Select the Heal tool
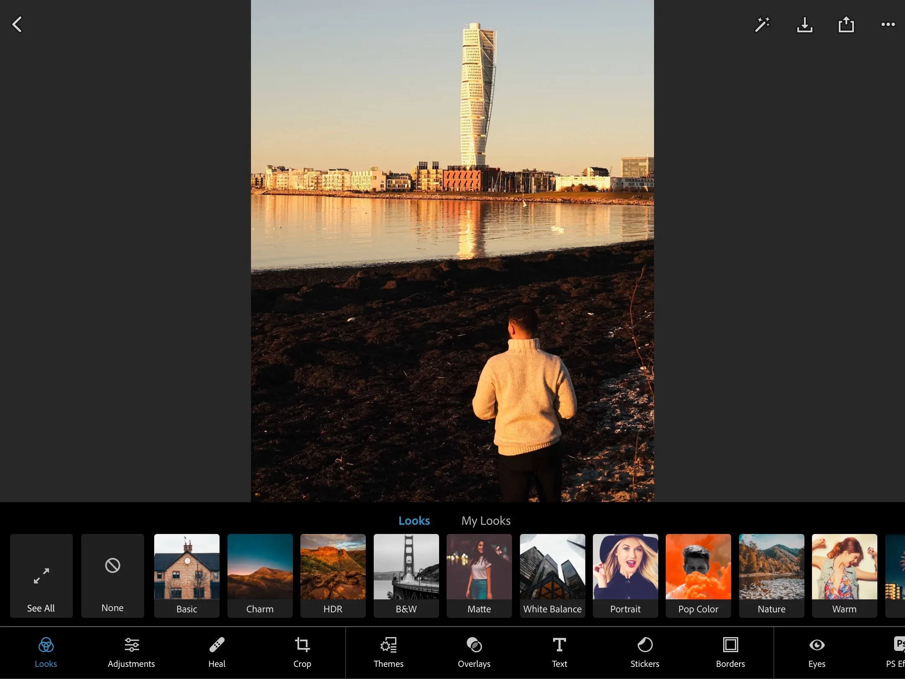This screenshot has width=905, height=679. [216, 652]
